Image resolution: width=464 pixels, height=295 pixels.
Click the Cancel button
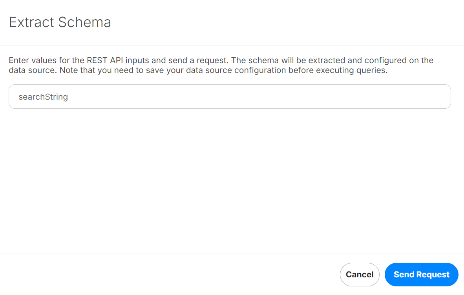pos(360,275)
